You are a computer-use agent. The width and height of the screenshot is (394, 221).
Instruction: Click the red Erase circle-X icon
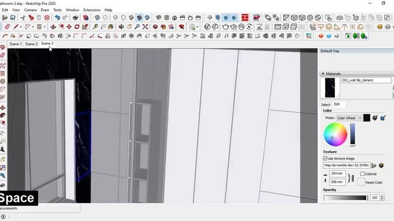(47, 18)
